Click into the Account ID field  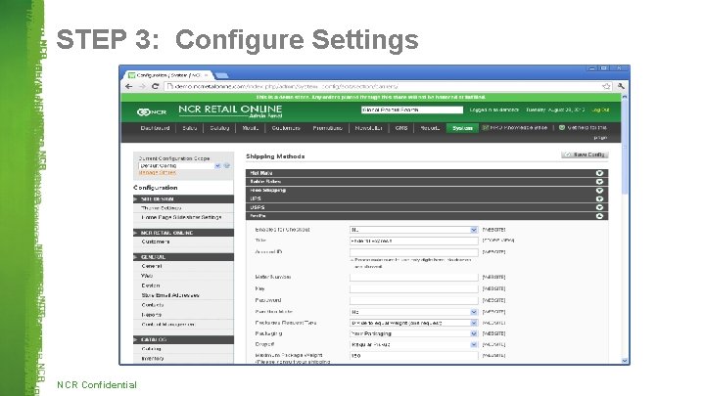[x=413, y=252]
